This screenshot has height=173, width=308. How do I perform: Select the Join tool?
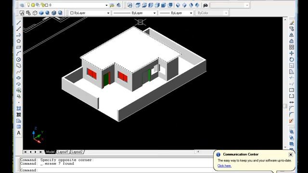pyautogui.click(x=292, y=102)
